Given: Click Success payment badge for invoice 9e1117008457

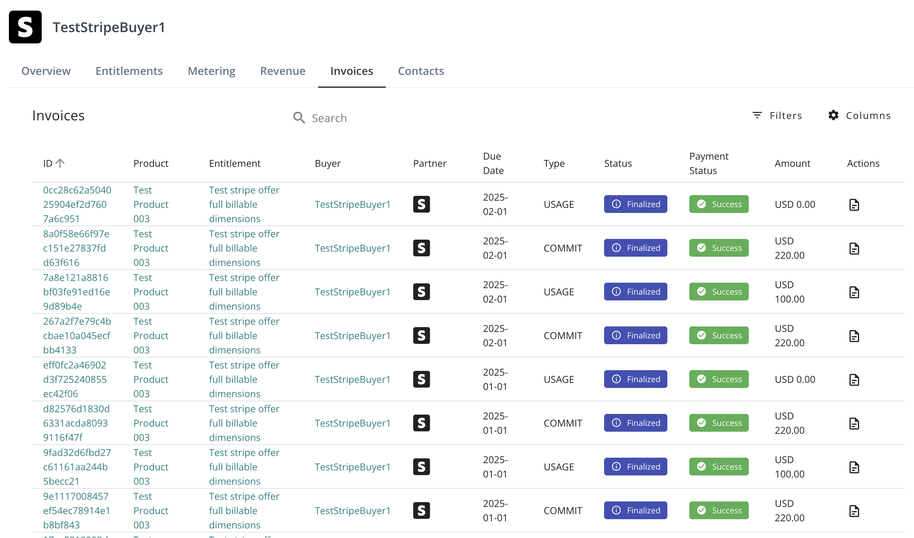Looking at the screenshot, I should (x=719, y=510).
